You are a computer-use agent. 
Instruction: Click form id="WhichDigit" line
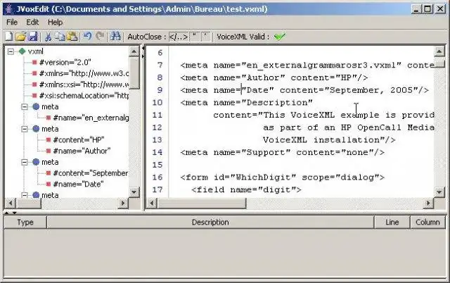(283, 177)
